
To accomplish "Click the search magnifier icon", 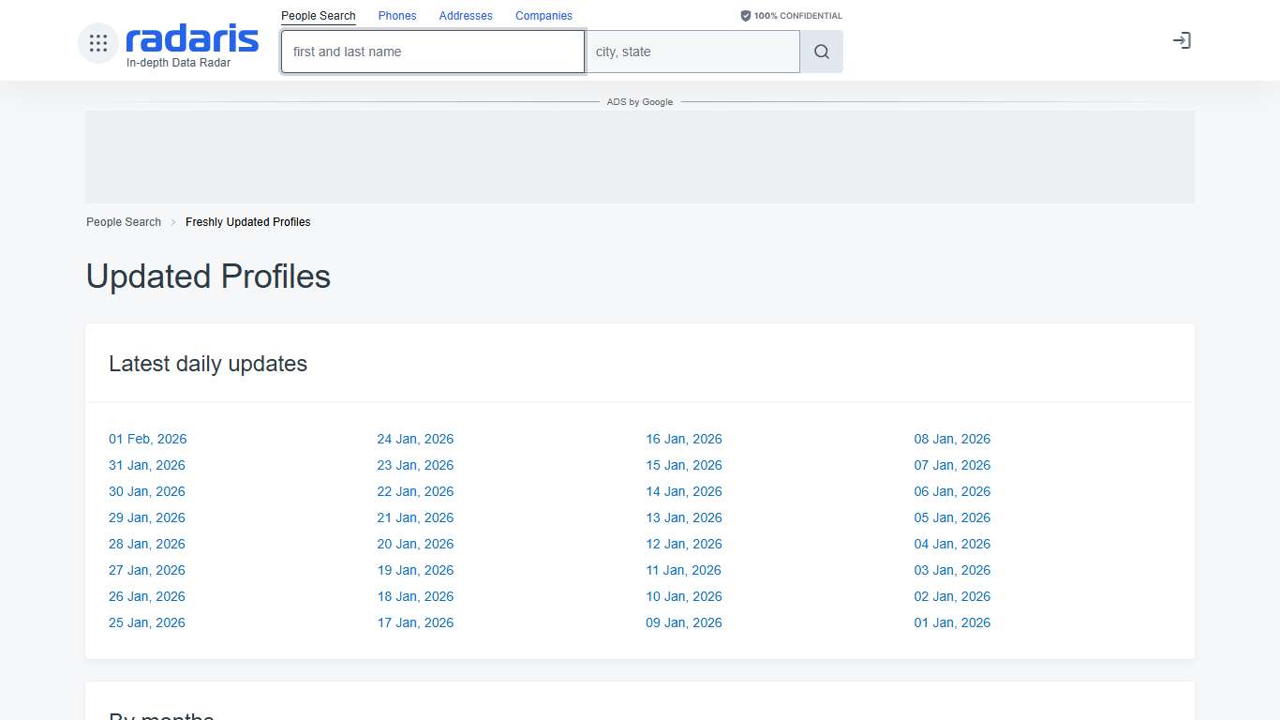I will [x=821, y=52].
